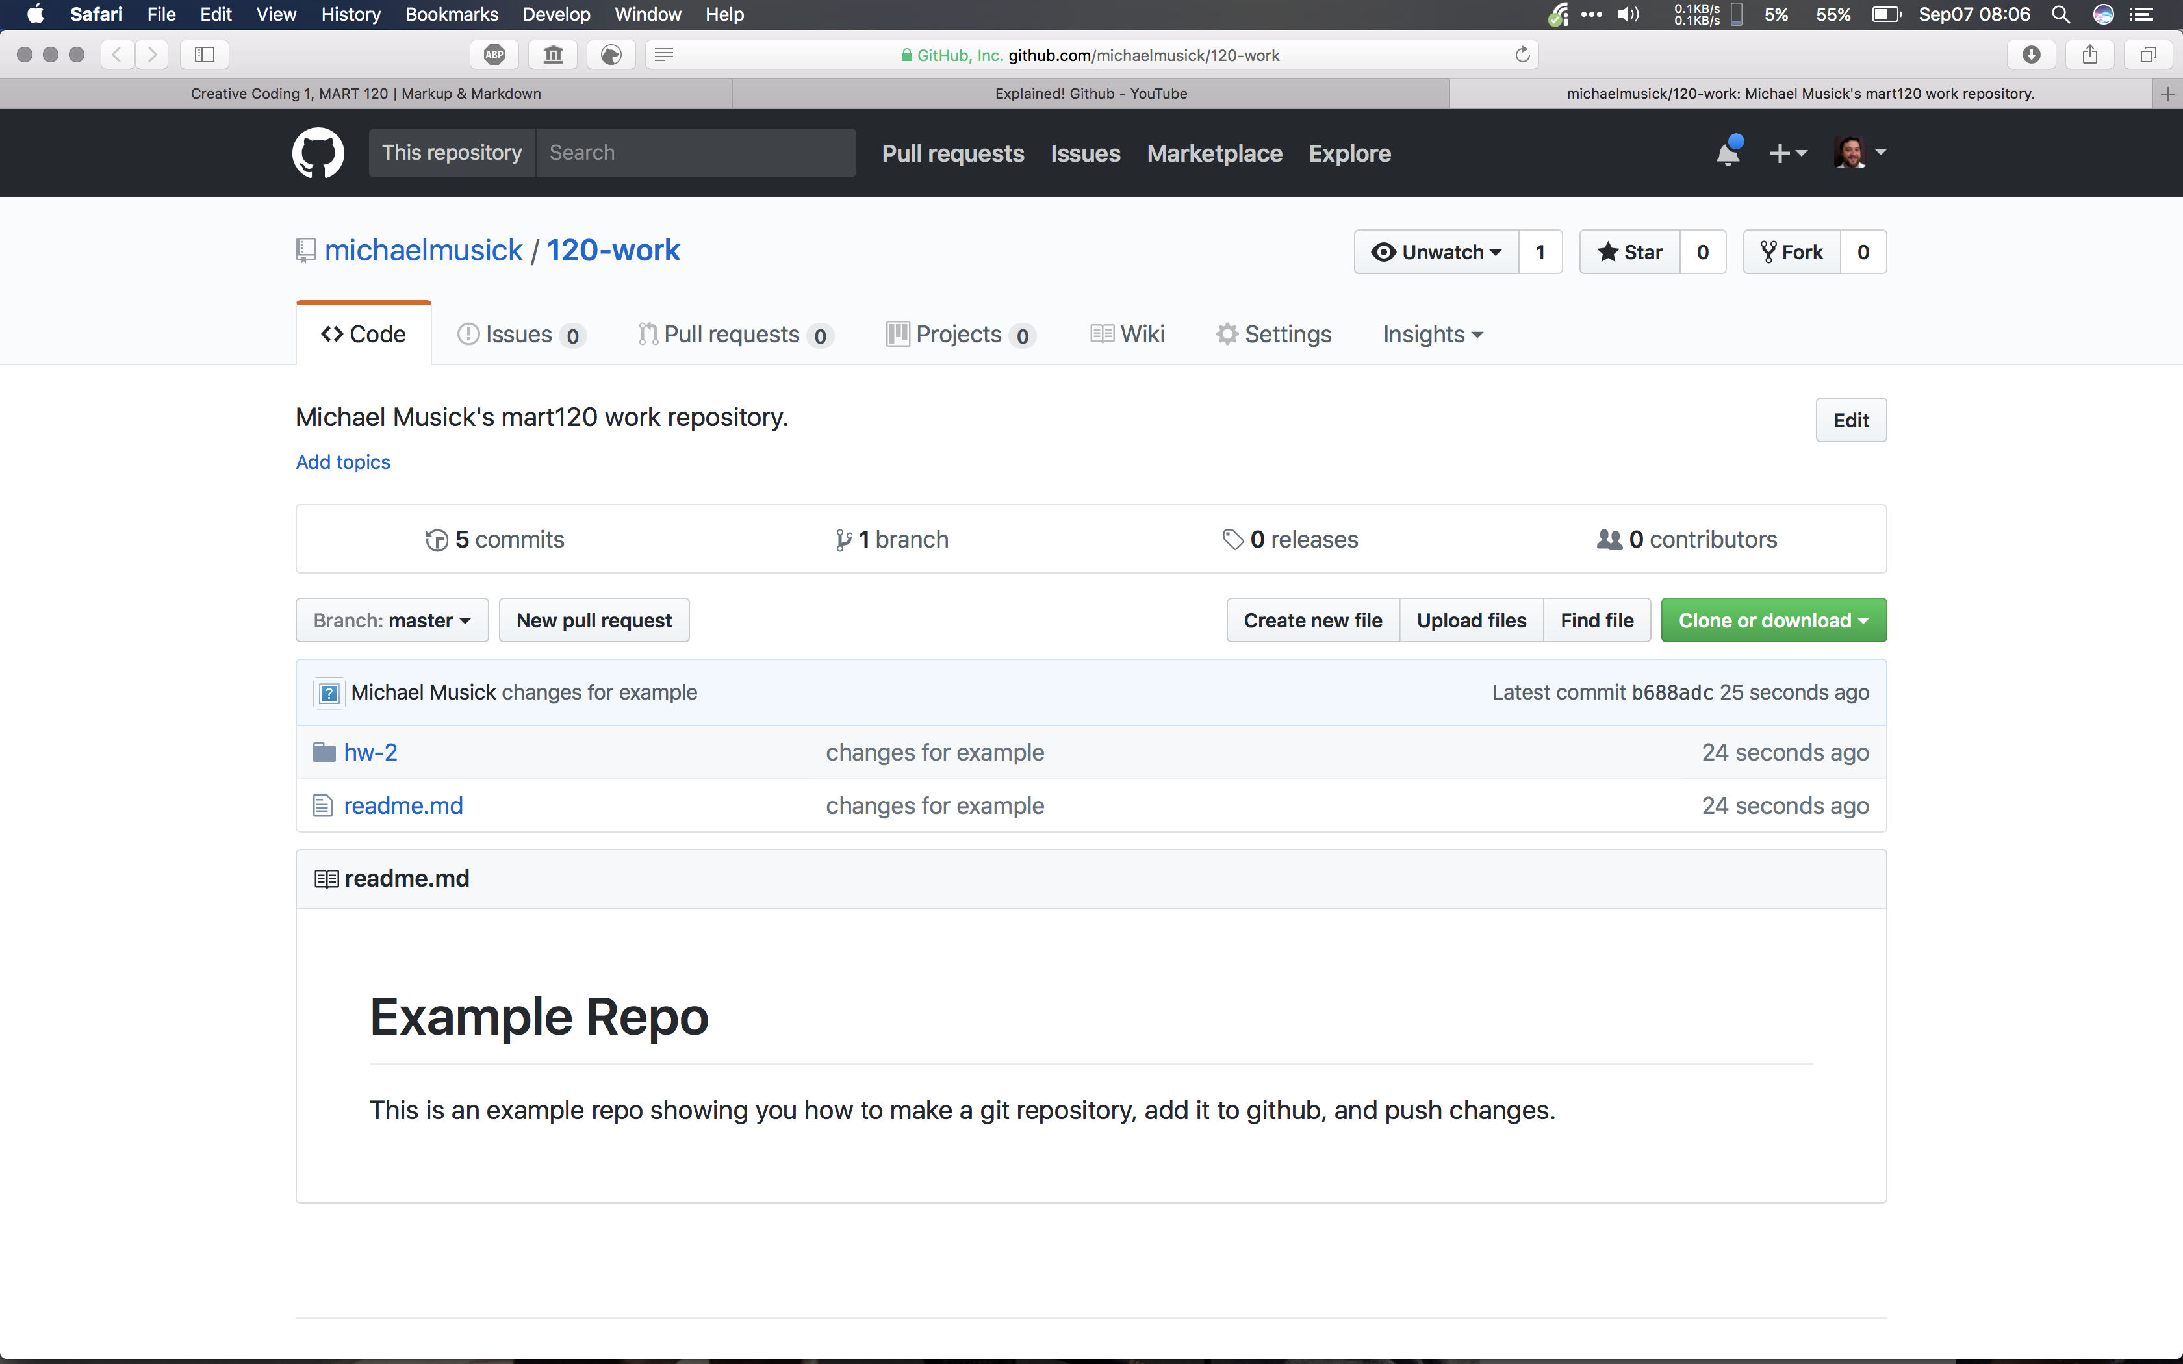Click the Safari reader view icon
The height and width of the screenshot is (1364, 2183).
(x=664, y=55)
